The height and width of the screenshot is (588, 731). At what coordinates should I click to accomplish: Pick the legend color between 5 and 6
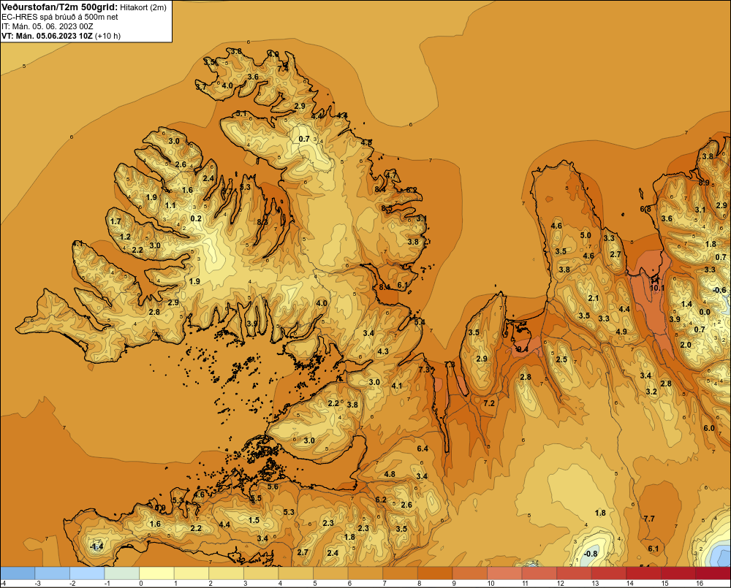point(330,573)
